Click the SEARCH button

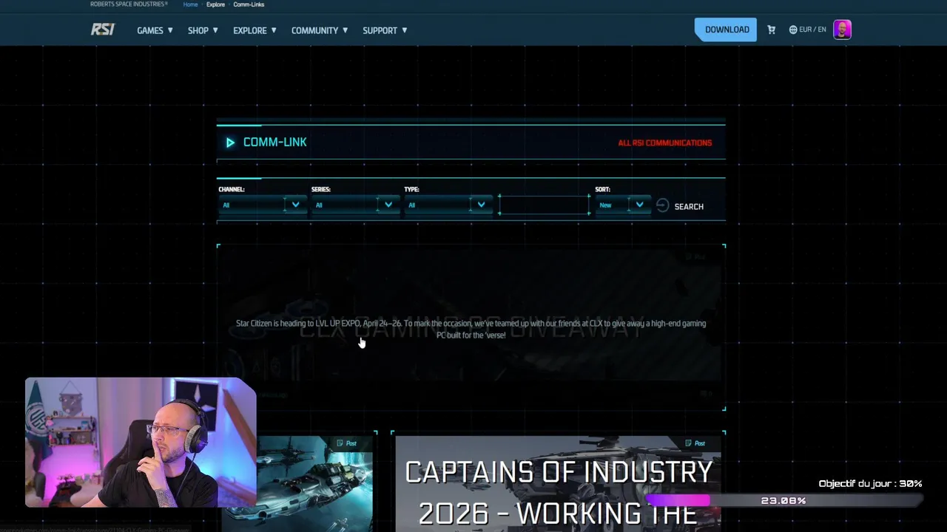689,207
